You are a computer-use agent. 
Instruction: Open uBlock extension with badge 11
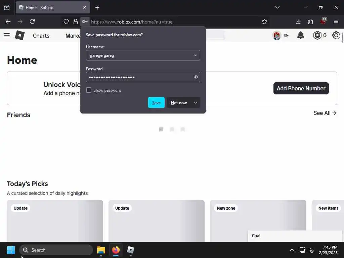pos(324,21)
